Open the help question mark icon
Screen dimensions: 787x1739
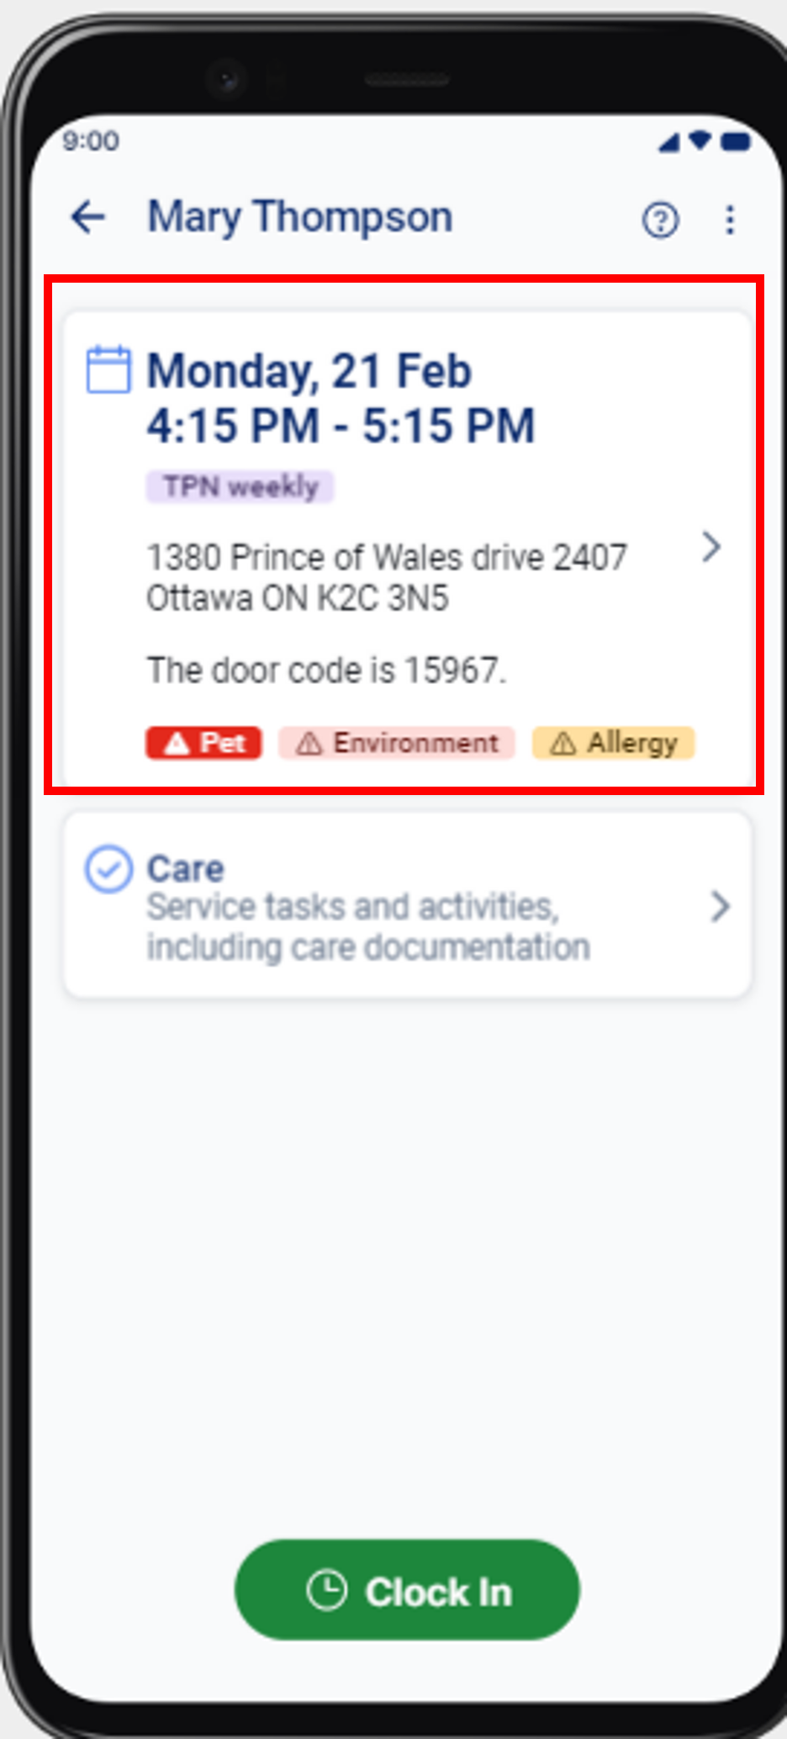point(660,220)
